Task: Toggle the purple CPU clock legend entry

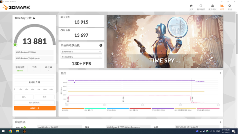Action: (163, 109)
